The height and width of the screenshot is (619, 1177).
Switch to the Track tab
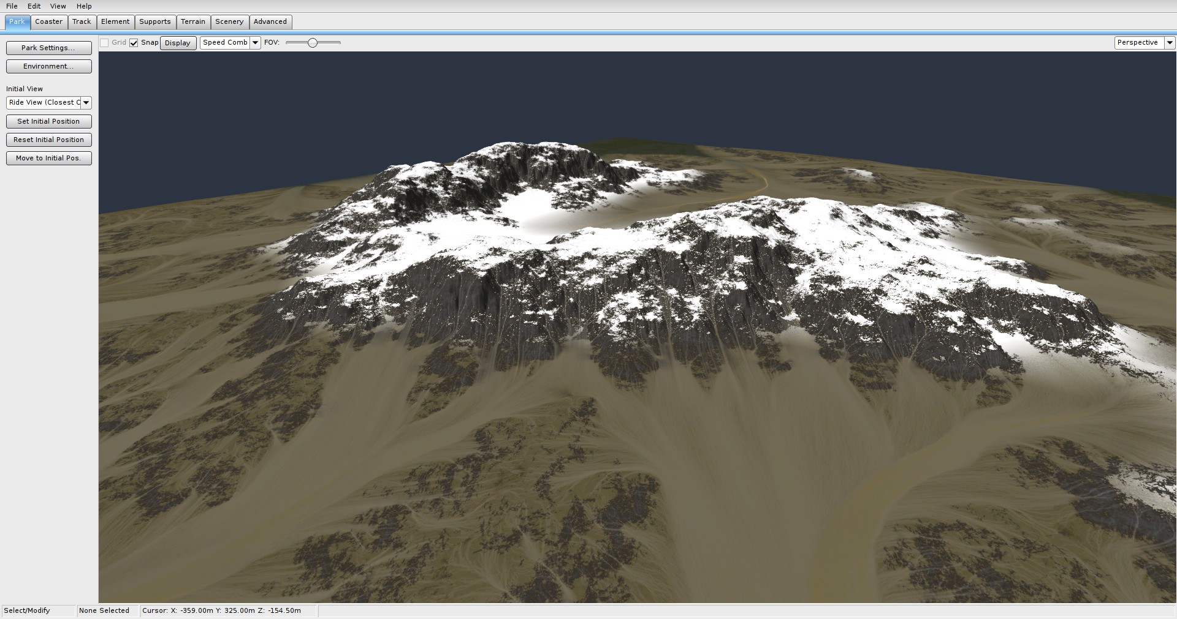pos(82,21)
